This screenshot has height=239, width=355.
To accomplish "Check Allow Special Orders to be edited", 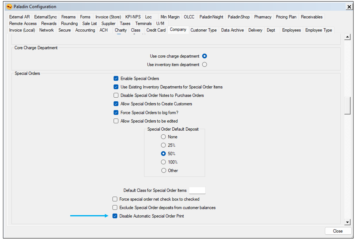I will coord(116,121).
